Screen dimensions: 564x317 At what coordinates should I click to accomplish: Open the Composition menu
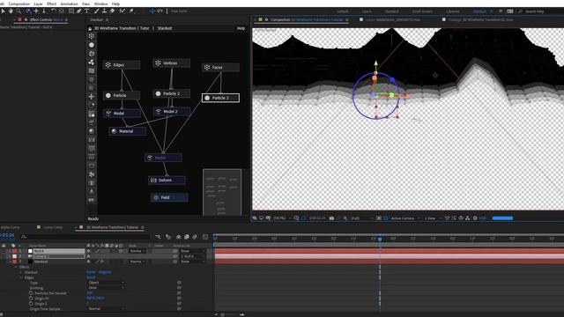tap(19, 4)
